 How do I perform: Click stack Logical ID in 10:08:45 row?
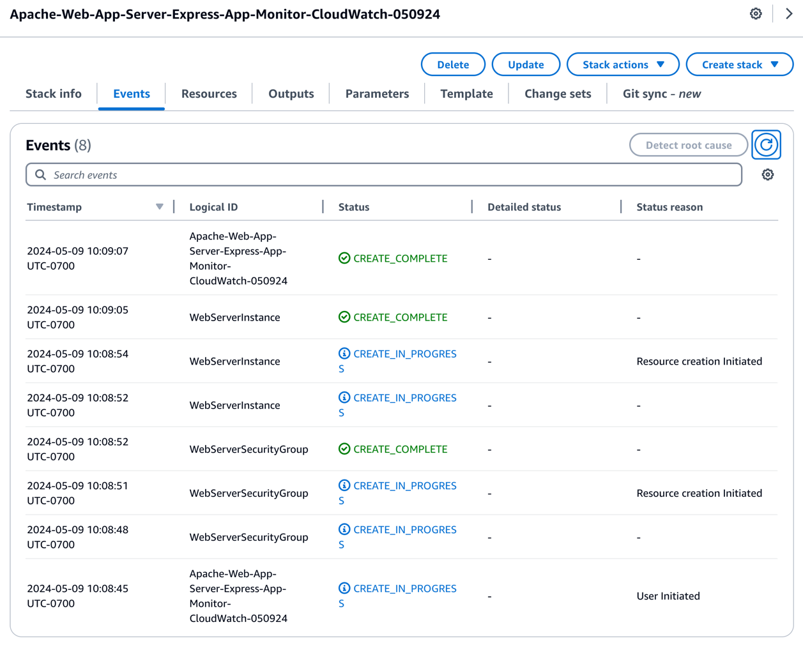(238, 596)
